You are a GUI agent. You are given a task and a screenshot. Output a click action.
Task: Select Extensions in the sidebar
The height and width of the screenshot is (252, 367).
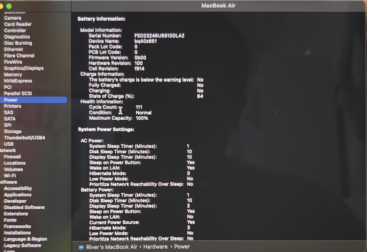[x=16, y=214]
